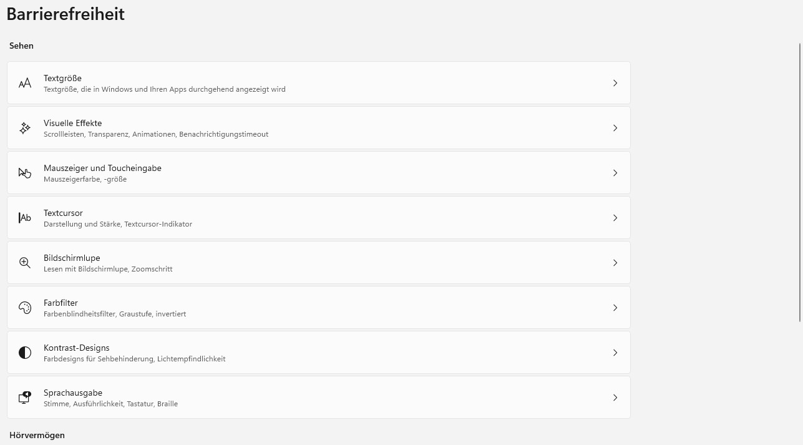Click the Farbfilter row chevron

pos(615,308)
